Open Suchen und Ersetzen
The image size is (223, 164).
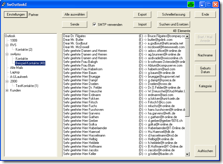coord(174,24)
